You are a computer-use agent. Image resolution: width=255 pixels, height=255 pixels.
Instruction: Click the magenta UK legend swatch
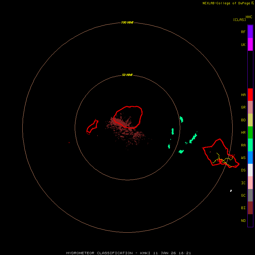[250, 44]
